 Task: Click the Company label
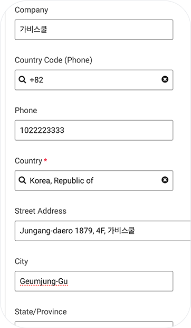pyautogui.click(x=32, y=10)
